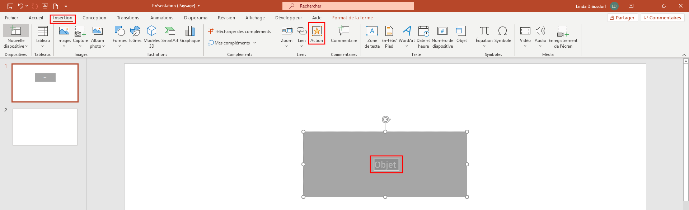The image size is (689, 210).
Task: Click Télécharger des compléments
Action: pyautogui.click(x=239, y=32)
